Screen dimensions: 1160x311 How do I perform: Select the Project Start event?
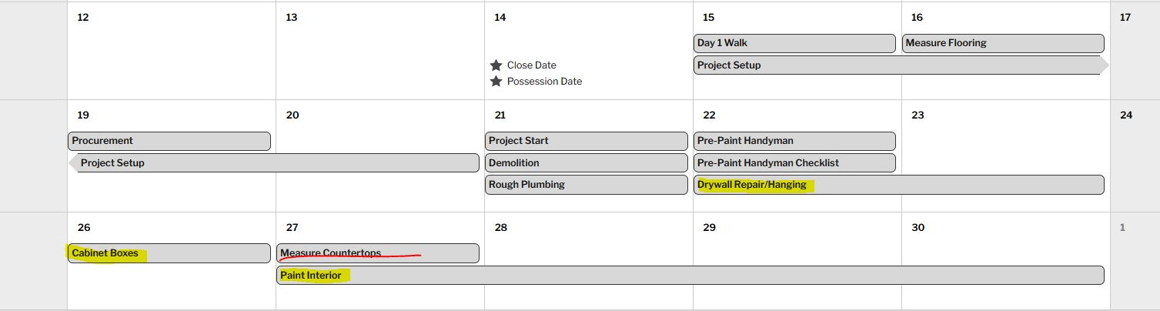coord(587,141)
